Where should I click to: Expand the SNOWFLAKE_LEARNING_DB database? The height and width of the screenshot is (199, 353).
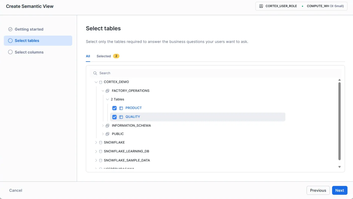point(96,151)
